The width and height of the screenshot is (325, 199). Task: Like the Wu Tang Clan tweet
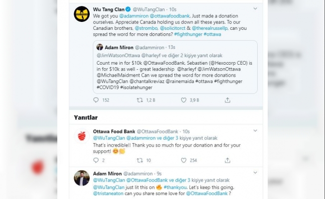[183, 100]
